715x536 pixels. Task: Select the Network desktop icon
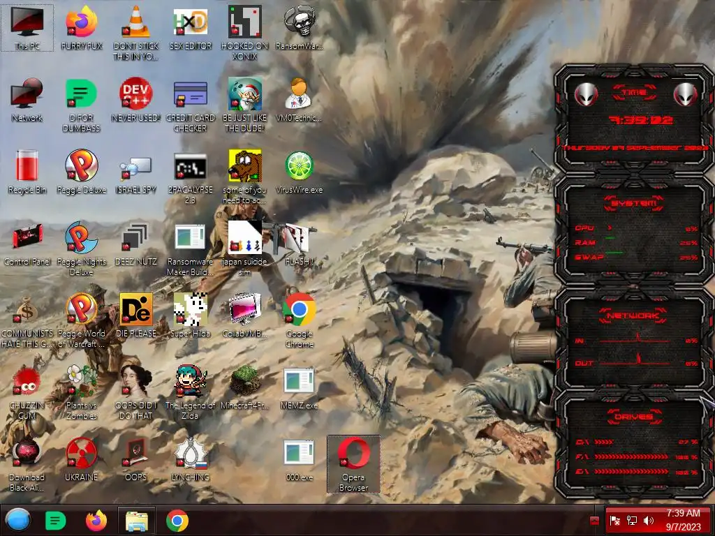pyautogui.click(x=27, y=100)
